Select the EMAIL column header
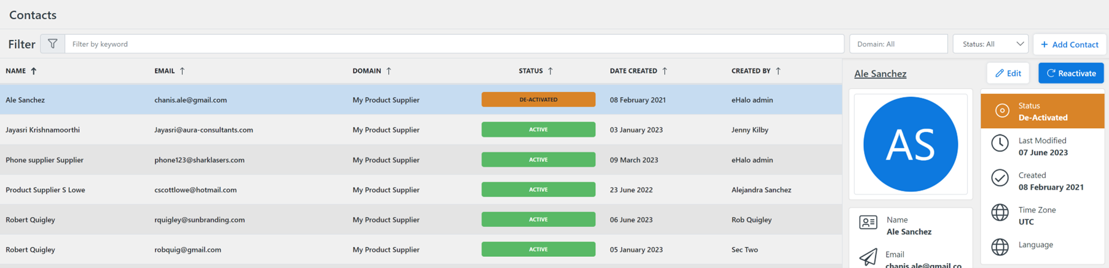 [x=165, y=71]
